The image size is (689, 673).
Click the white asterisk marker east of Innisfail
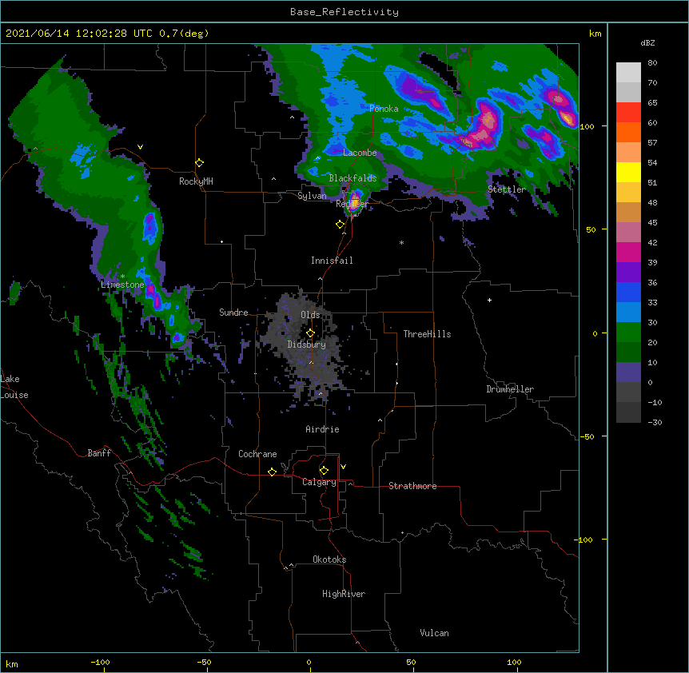click(401, 243)
